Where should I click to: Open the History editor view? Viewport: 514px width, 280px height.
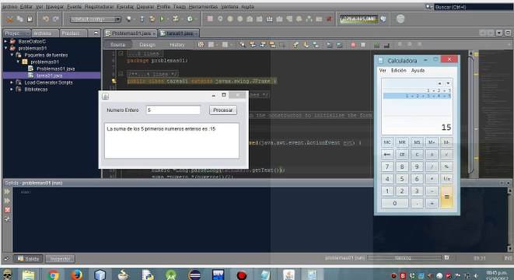click(x=177, y=44)
